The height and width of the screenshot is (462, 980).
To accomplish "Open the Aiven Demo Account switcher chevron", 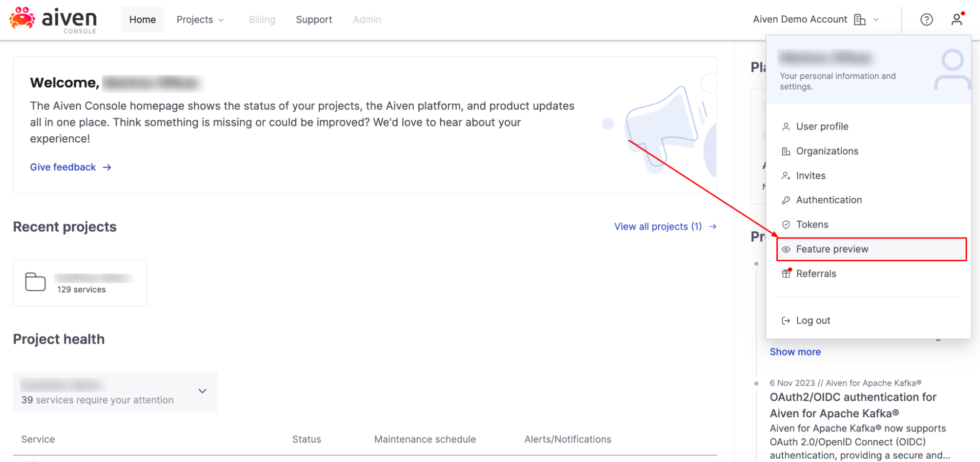I will [876, 19].
